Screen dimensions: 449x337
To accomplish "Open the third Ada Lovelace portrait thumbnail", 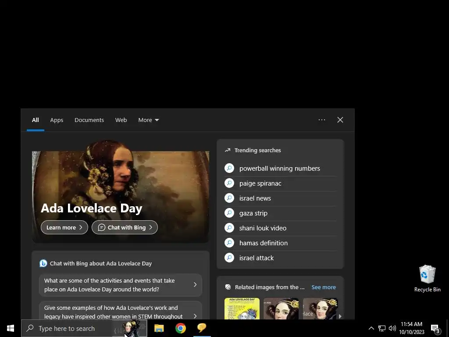I will click(x=320, y=308).
